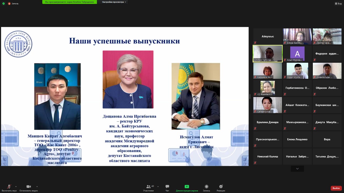The height and width of the screenshot is (193, 344).
Task: Select Айкумыс participant tile
Action: coord(268,36)
